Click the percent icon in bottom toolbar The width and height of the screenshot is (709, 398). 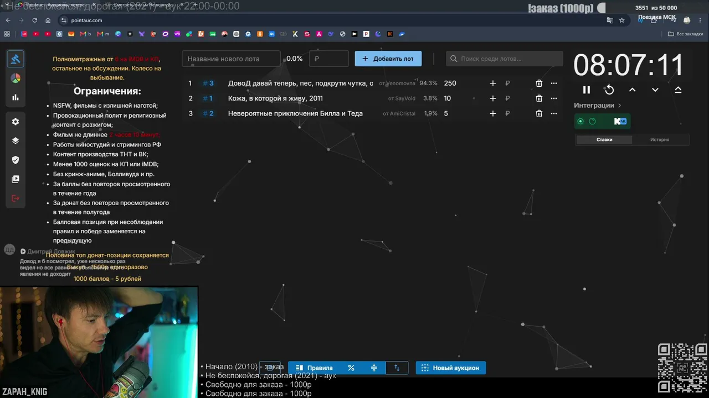pyautogui.click(x=351, y=368)
